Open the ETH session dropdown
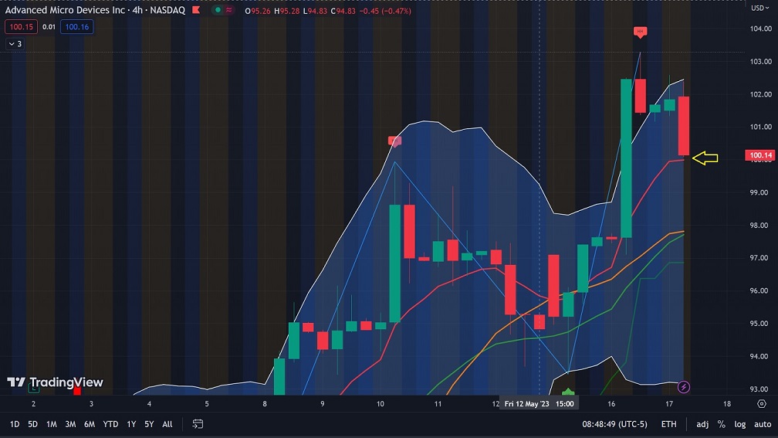 pos(668,424)
